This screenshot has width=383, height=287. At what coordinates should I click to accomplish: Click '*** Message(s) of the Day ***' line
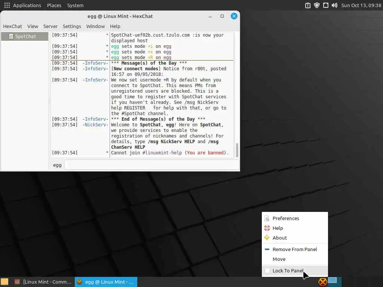(x=149, y=63)
